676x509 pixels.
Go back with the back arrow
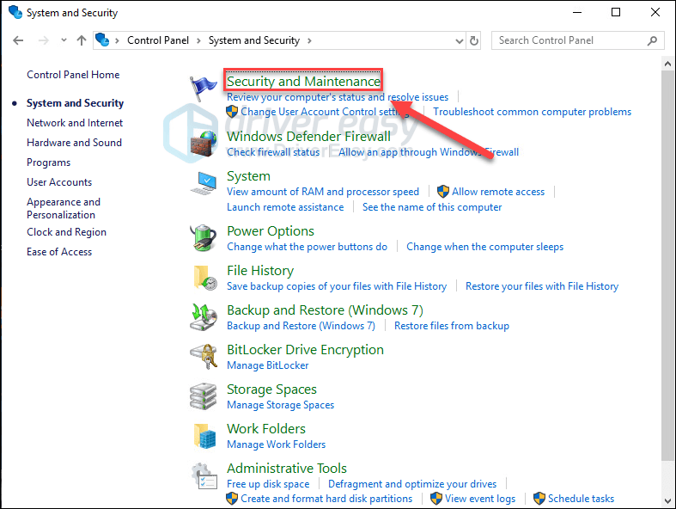pyautogui.click(x=18, y=40)
